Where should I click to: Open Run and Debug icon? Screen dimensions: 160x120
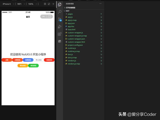point(59,27)
